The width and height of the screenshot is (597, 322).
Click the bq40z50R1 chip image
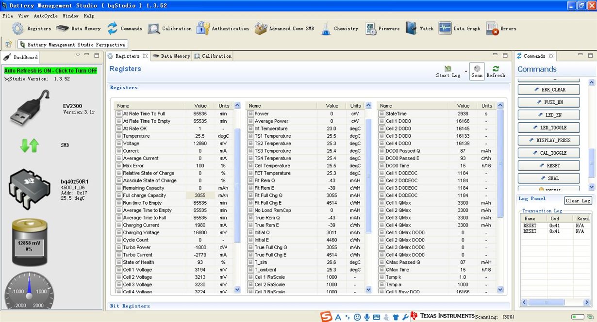30,190
